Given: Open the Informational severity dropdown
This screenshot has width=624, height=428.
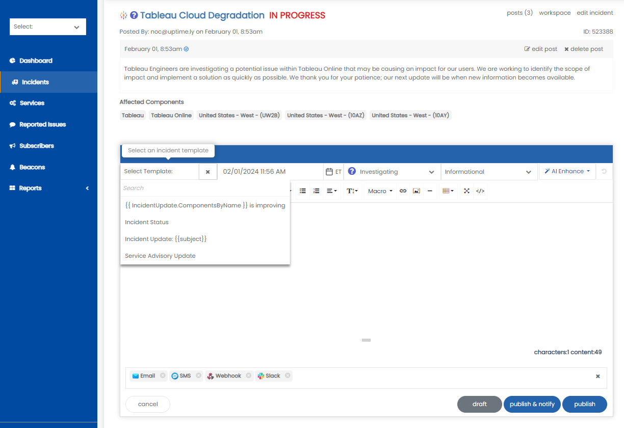Looking at the screenshot, I should coord(489,172).
